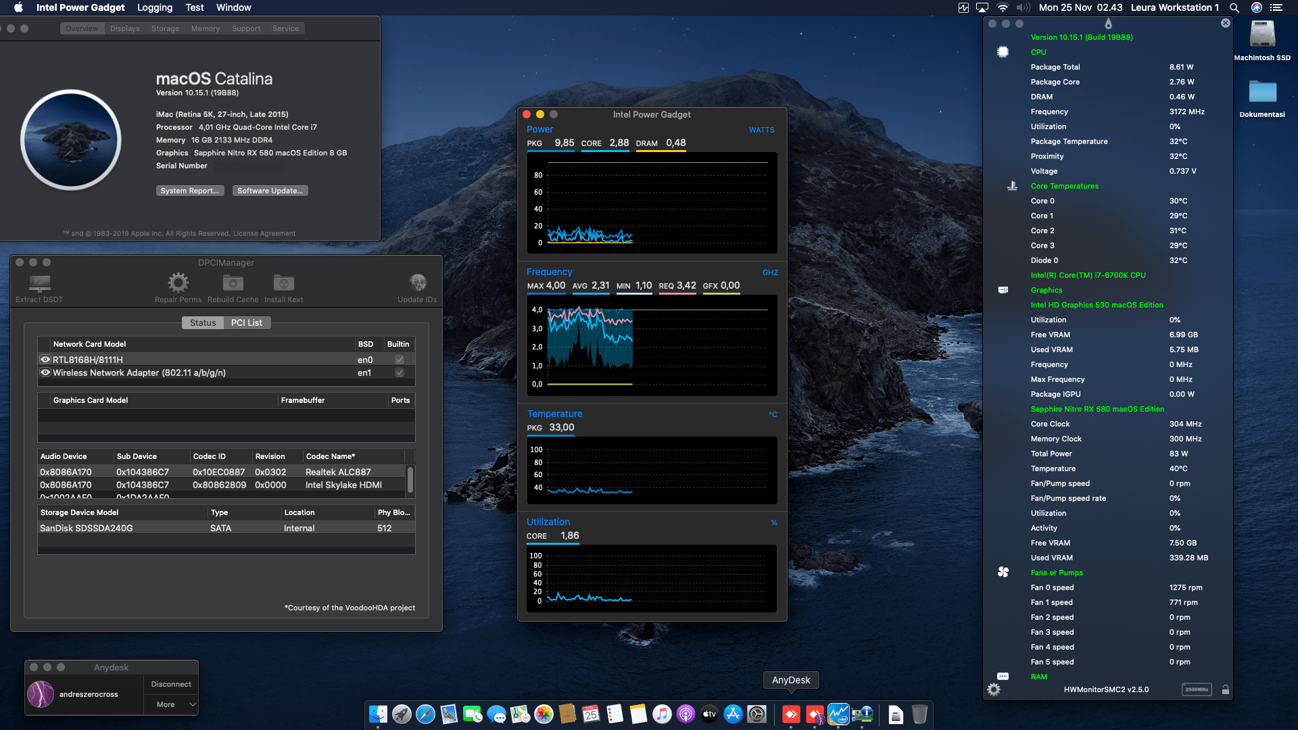Open Music app from the Dock
The image size is (1298, 730).
point(662,714)
